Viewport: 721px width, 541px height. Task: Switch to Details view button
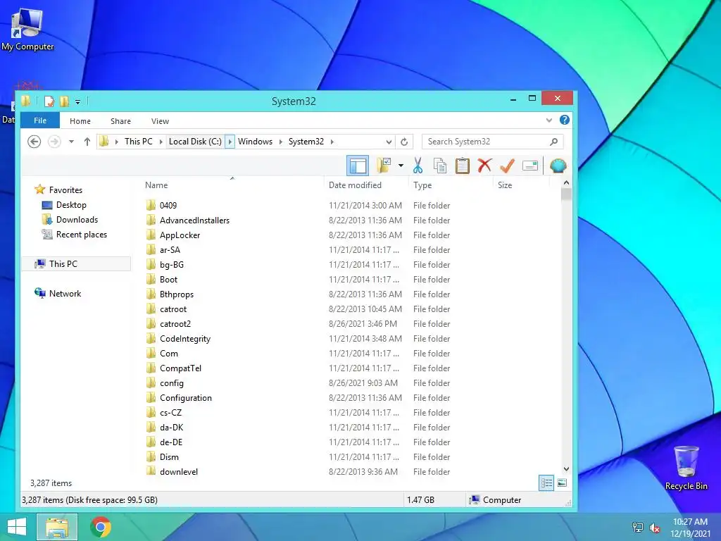click(x=546, y=483)
